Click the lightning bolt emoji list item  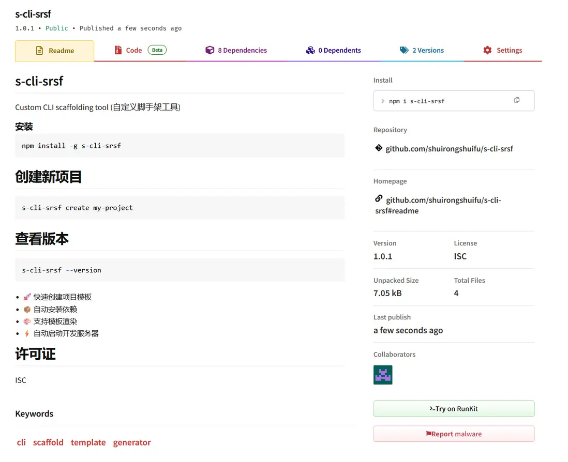(61, 333)
